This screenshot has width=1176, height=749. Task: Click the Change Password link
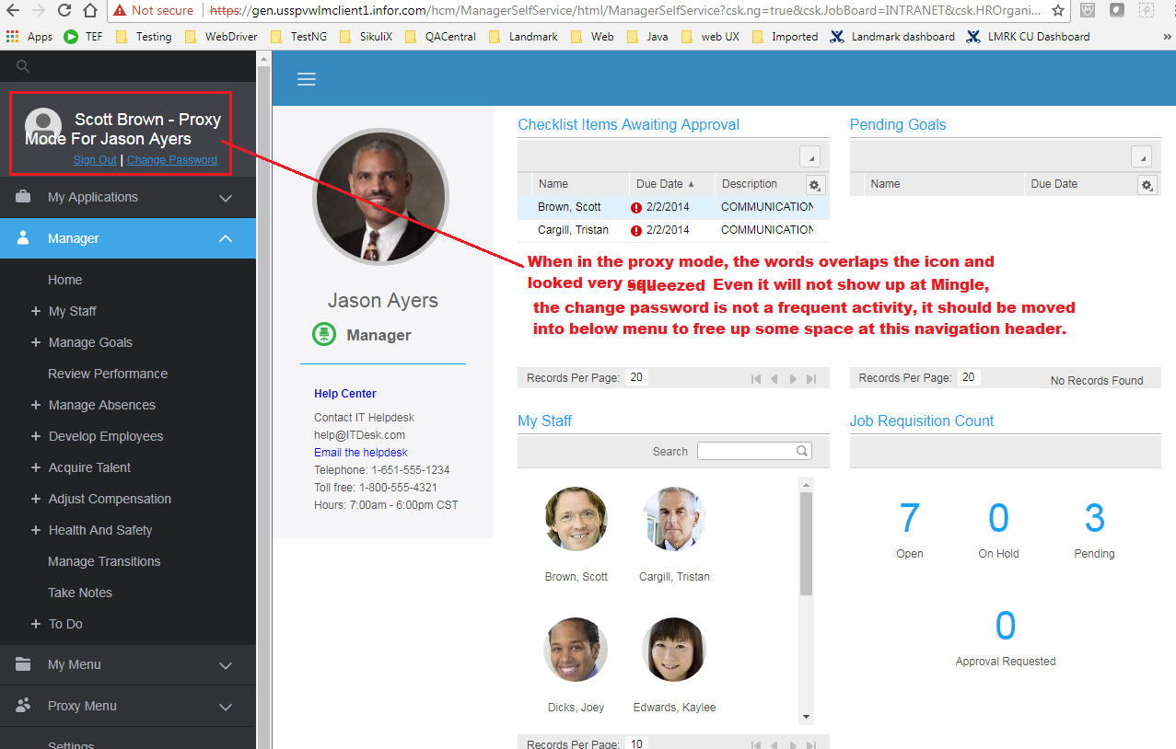pyautogui.click(x=172, y=160)
